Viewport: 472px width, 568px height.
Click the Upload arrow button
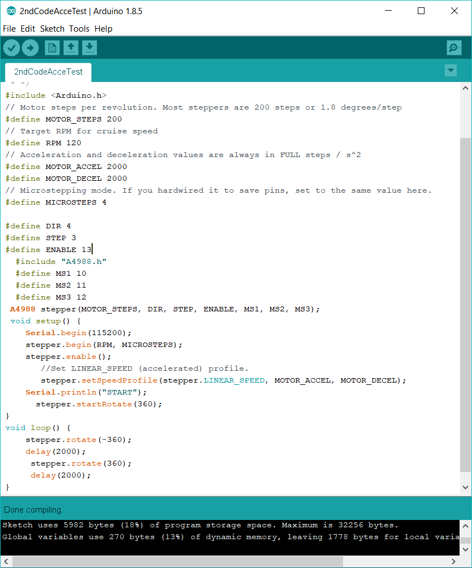point(30,48)
